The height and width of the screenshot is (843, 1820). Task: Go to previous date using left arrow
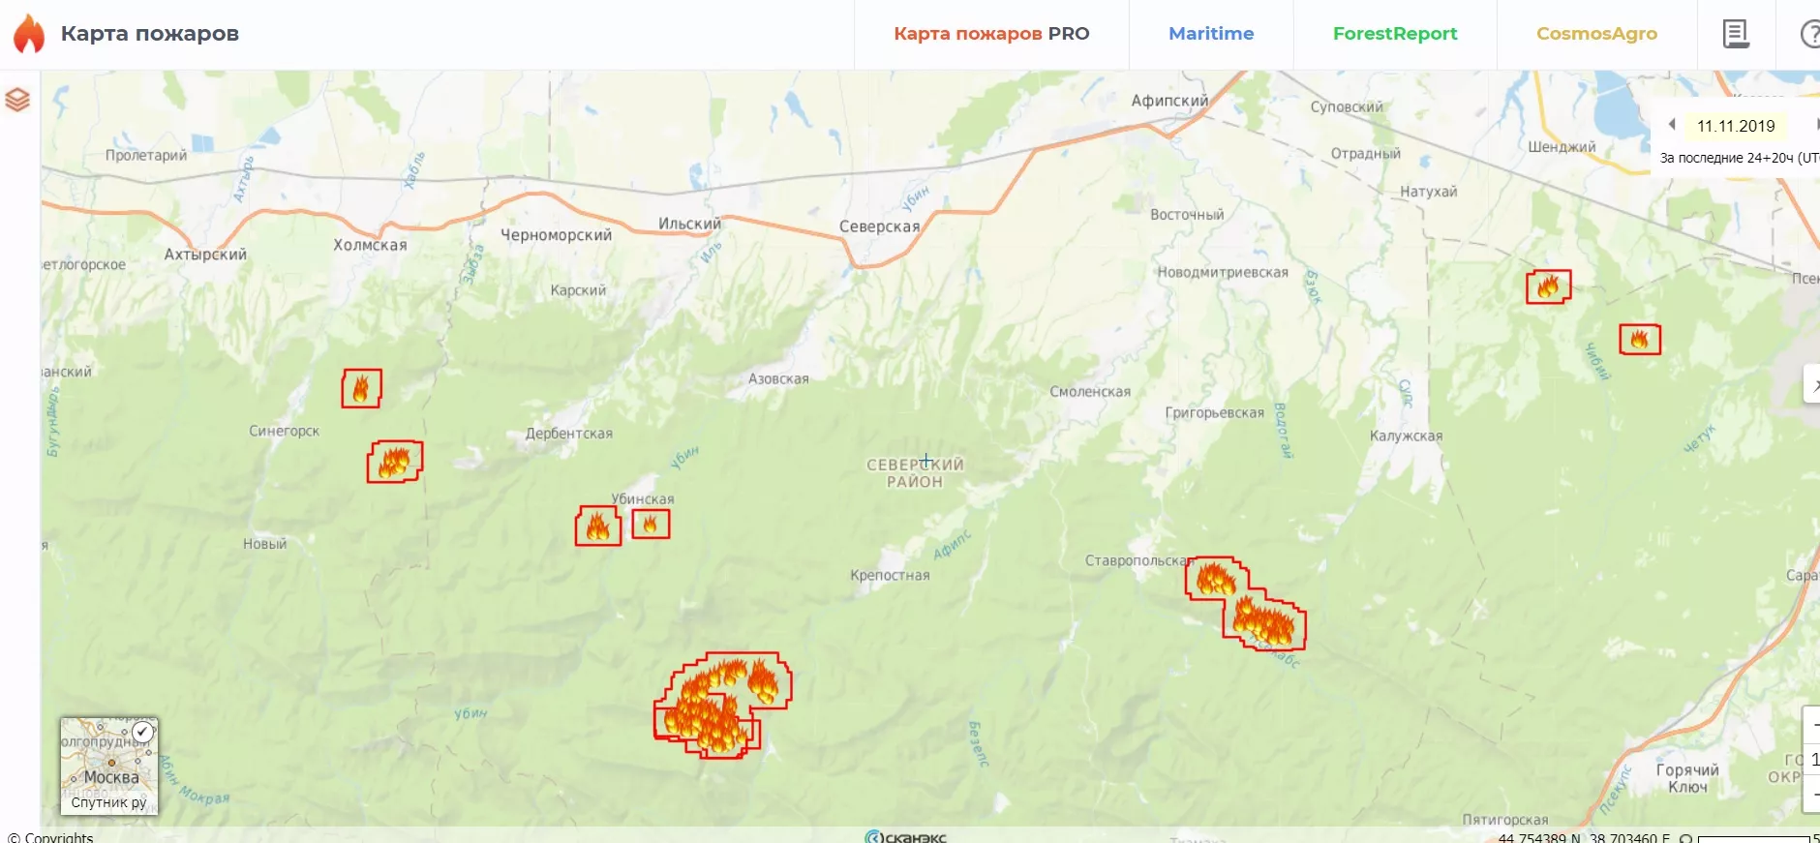pos(1672,125)
